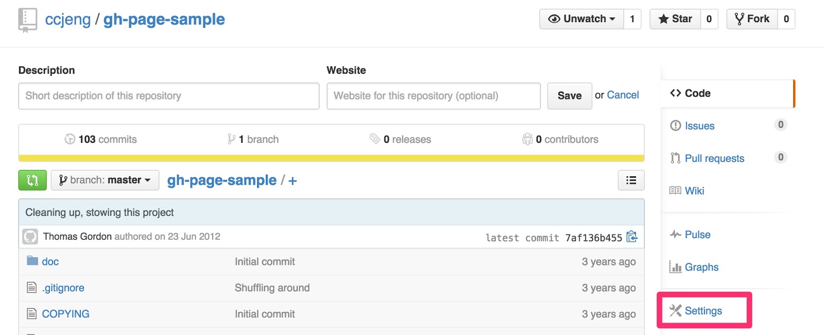Screen dimensions: 824x335
Task: Click Thomas Gordon's avatar image
Action: pos(30,237)
